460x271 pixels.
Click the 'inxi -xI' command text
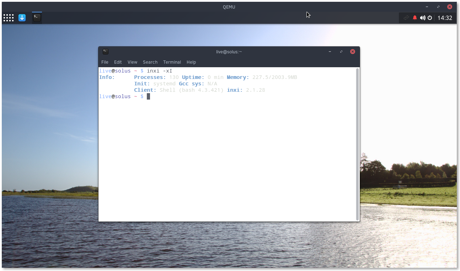[160, 71]
